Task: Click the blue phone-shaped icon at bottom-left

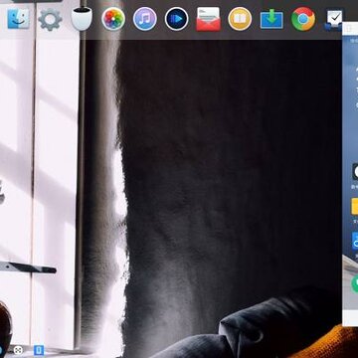Action: point(39,350)
